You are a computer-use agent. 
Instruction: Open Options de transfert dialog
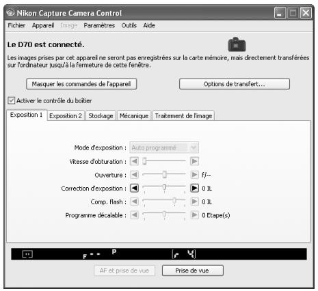pos(235,84)
